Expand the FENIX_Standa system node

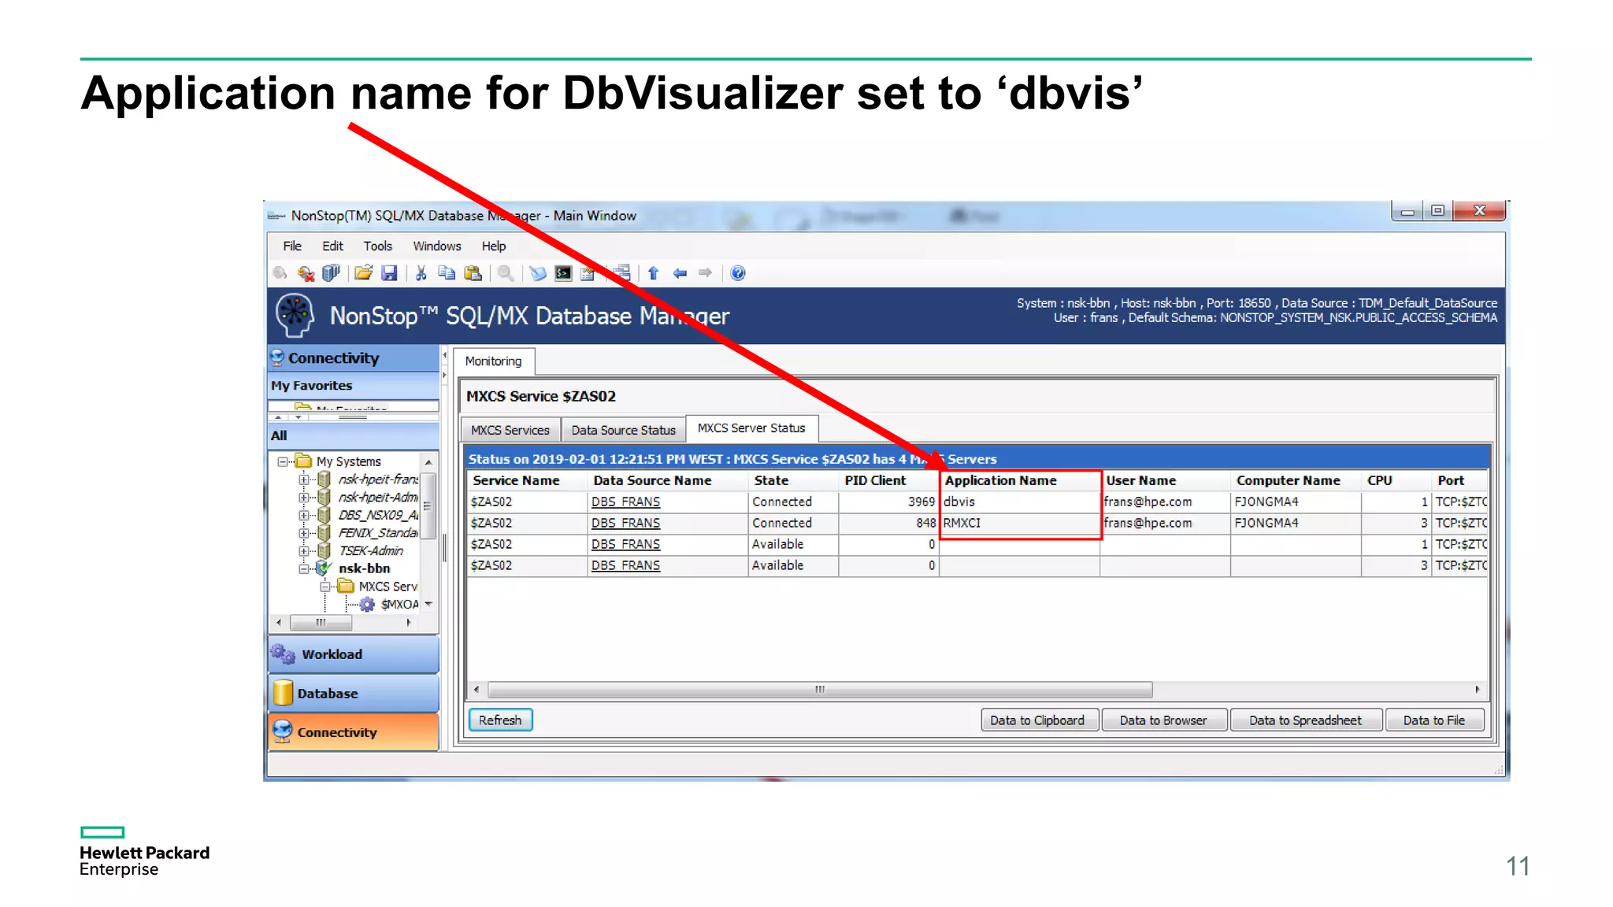303,533
